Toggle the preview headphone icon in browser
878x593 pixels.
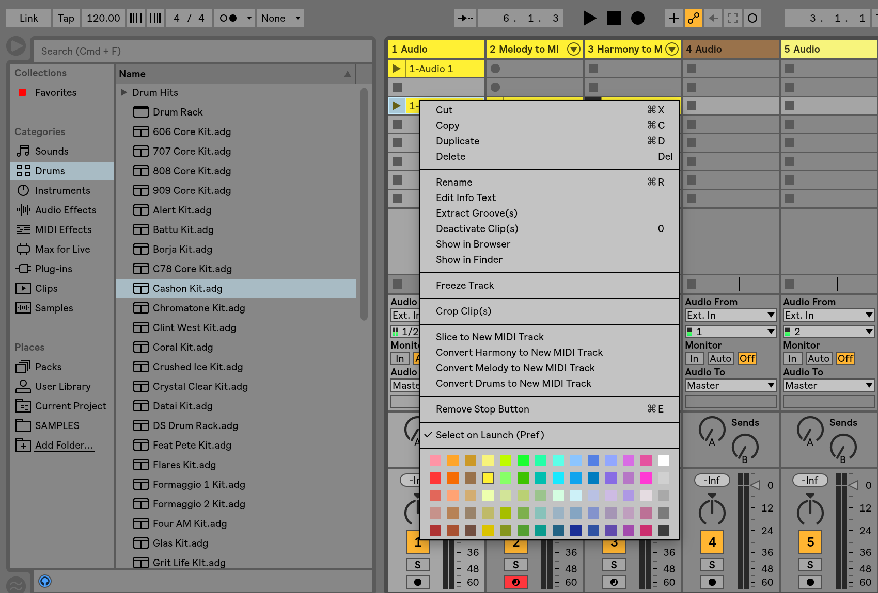click(45, 582)
